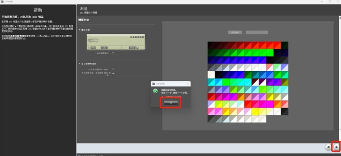Click the left gray button above color patches

[235, 32]
